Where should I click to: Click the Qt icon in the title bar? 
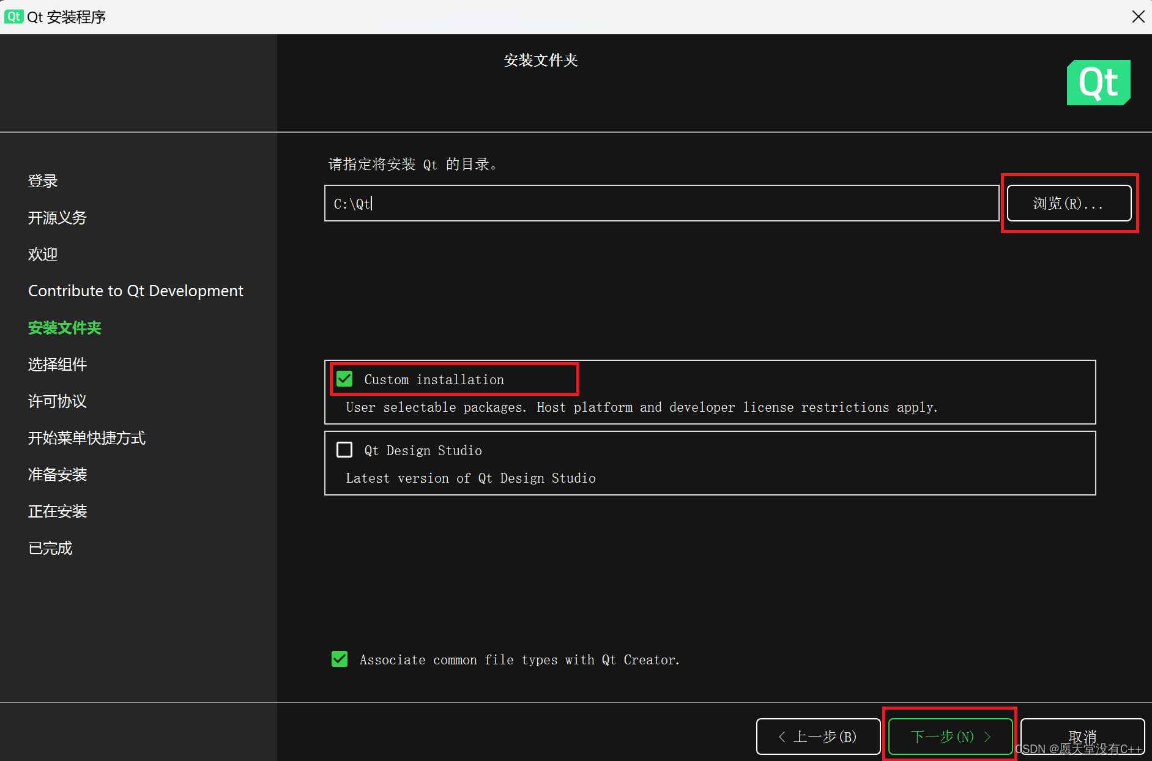click(x=13, y=17)
